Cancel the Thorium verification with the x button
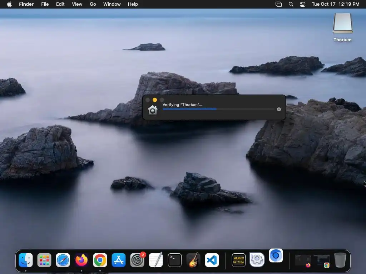The width and height of the screenshot is (366, 274). pos(279,109)
